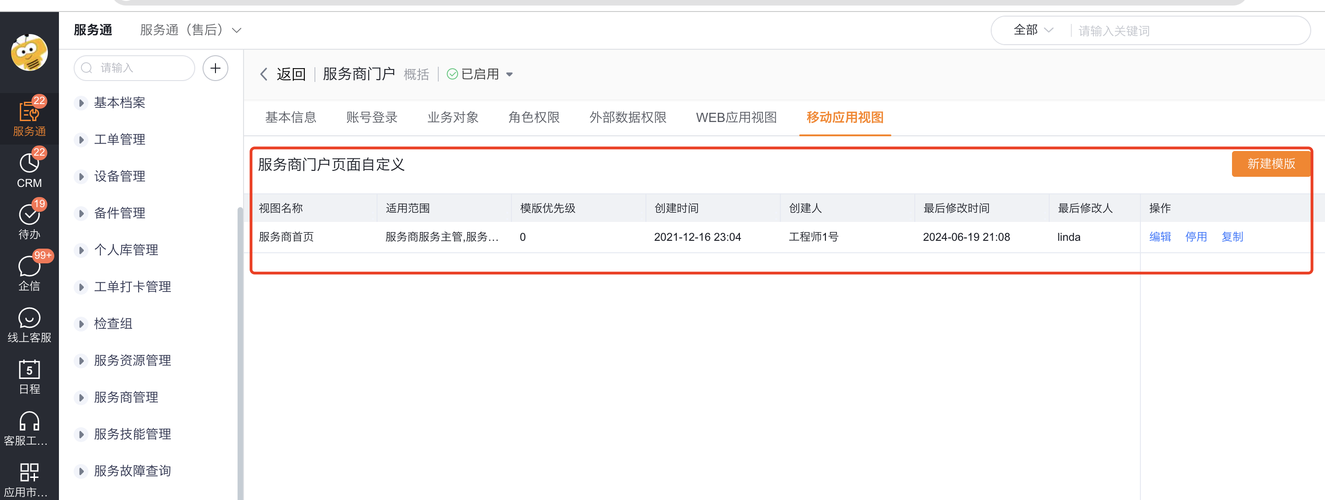Click the 2021-12-16 23:04 creation time
1325x500 pixels.
click(x=697, y=237)
